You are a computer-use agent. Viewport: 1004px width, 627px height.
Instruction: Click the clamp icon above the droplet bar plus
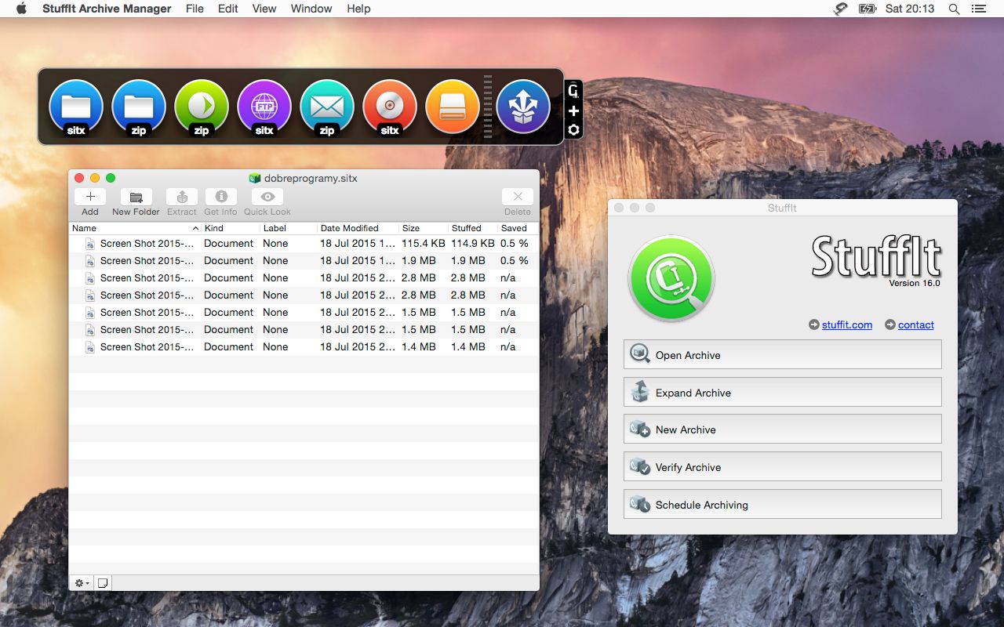[573, 91]
